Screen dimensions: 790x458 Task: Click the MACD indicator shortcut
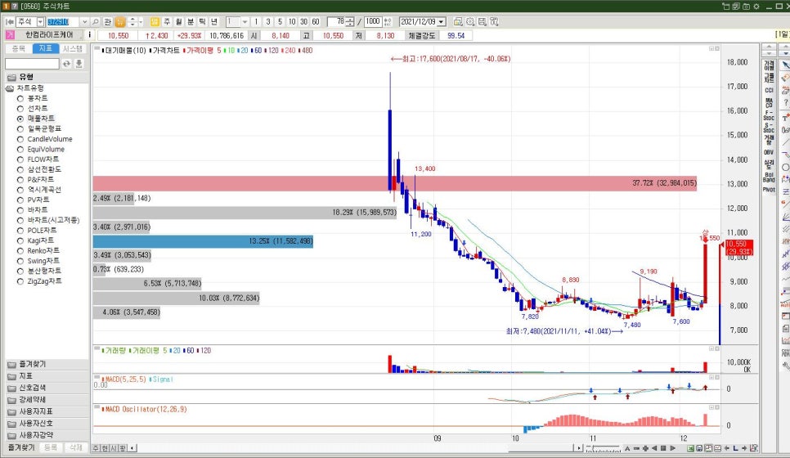click(x=769, y=103)
